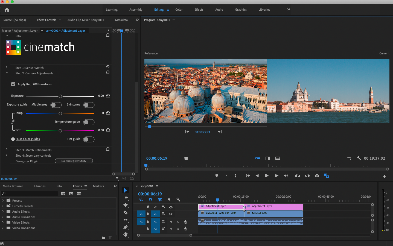Toggle the Temperature guide switch
The width and height of the screenshot is (393, 246).
pos(89,122)
